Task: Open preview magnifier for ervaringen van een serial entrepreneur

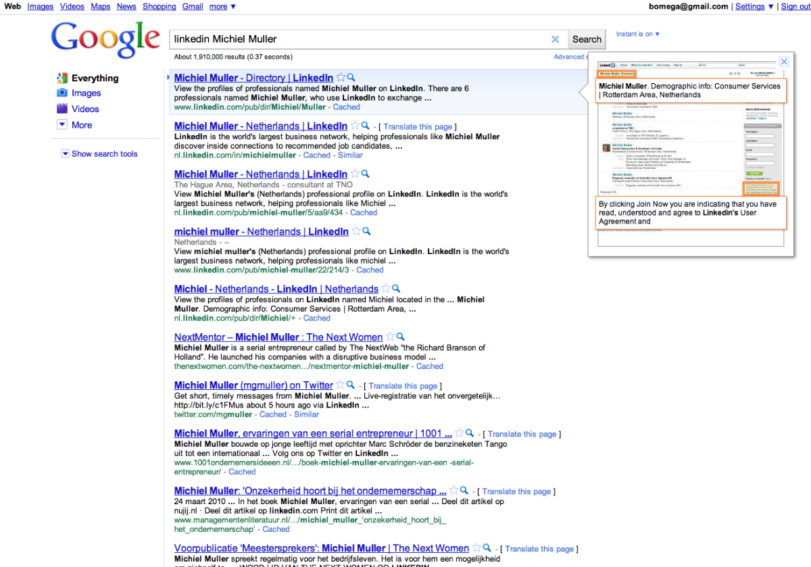Action: (470, 433)
